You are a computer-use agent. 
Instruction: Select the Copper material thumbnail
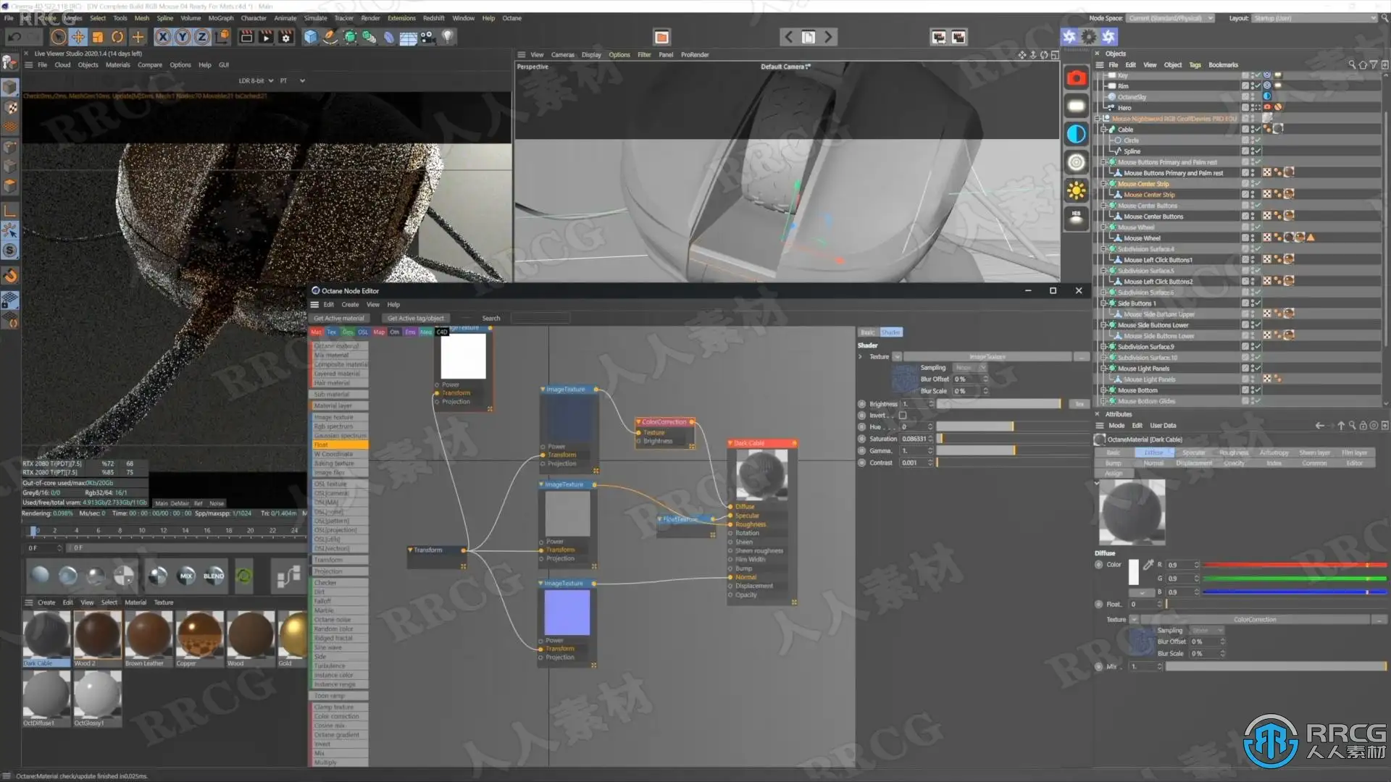199,634
